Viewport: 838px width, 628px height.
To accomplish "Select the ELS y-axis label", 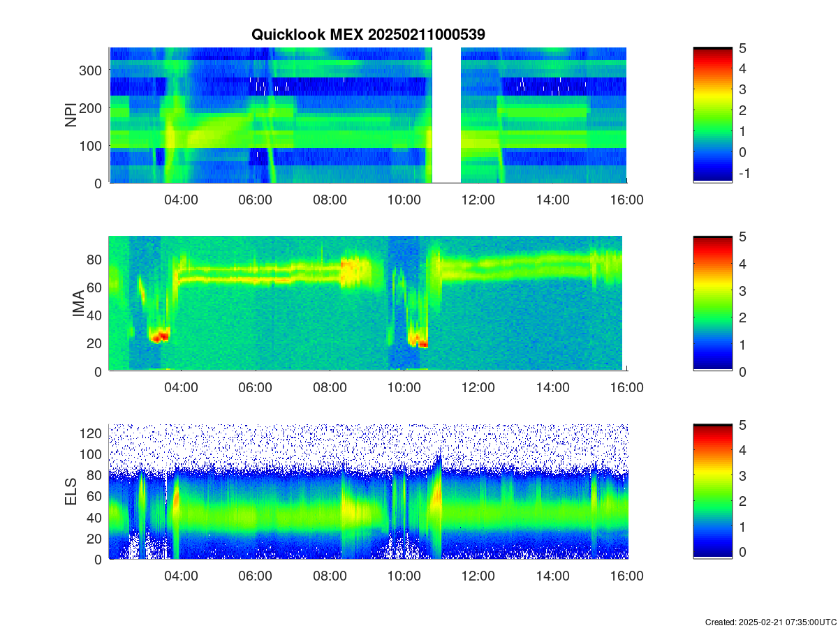I will [x=71, y=492].
